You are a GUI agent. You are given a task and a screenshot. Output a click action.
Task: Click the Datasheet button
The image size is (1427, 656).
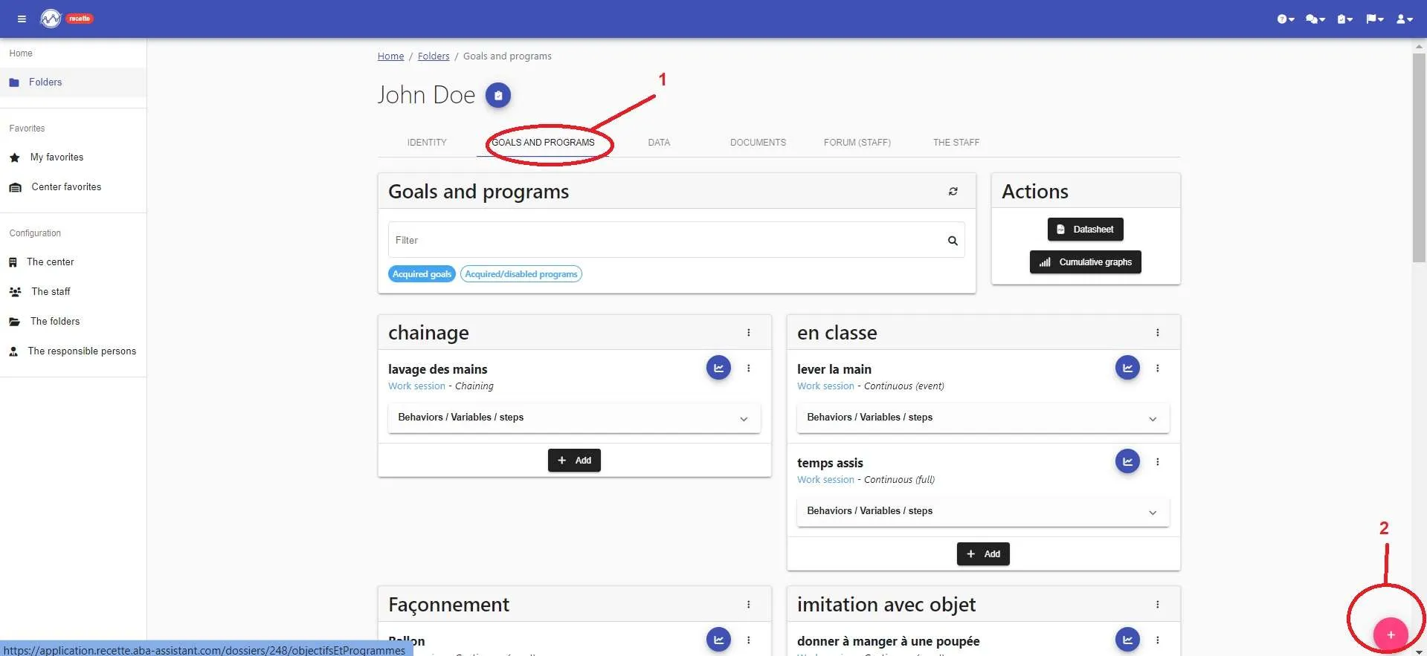pyautogui.click(x=1086, y=230)
